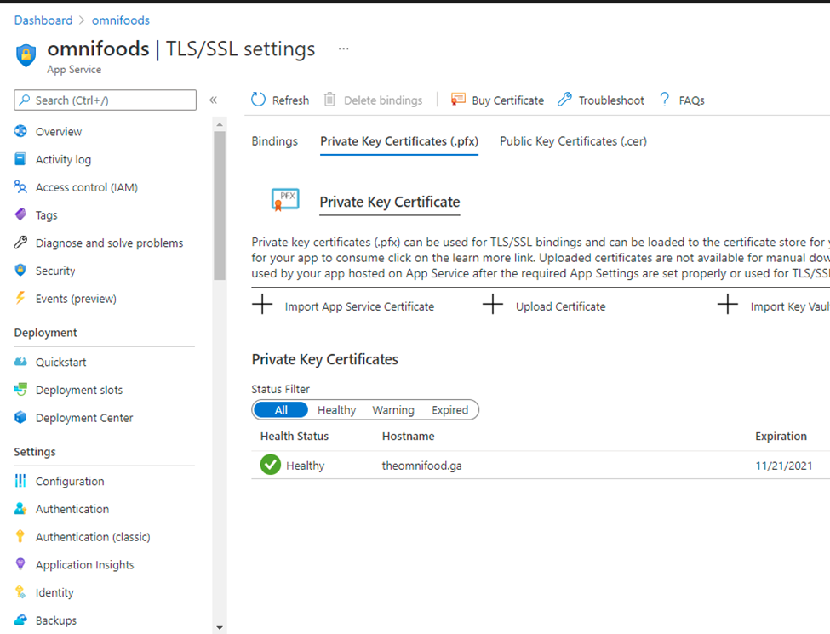
Task: Open the ellipsis more options menu
Action: coord(344,49)
